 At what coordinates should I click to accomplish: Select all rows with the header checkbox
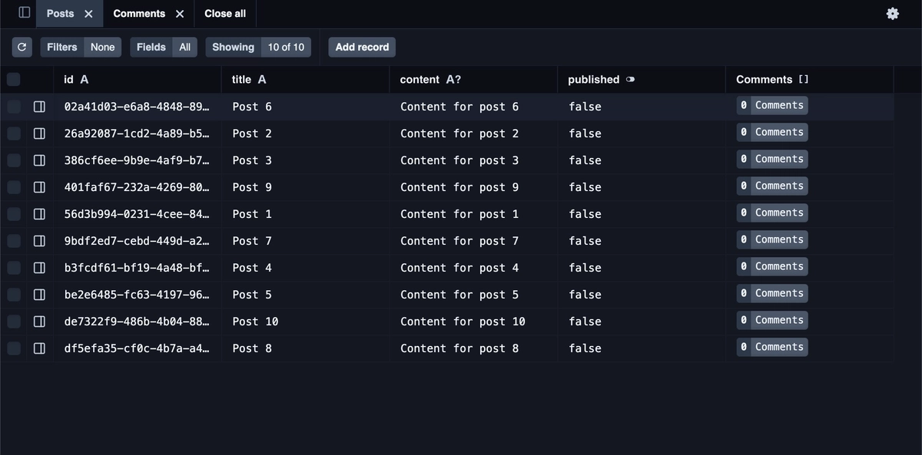coord(12,79)
